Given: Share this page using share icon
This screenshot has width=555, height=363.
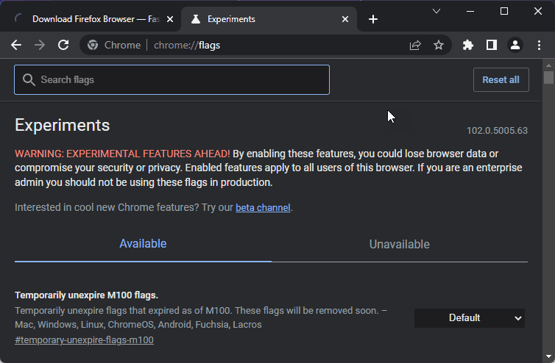Looking at the screenshot, I should tap(415, 46).
